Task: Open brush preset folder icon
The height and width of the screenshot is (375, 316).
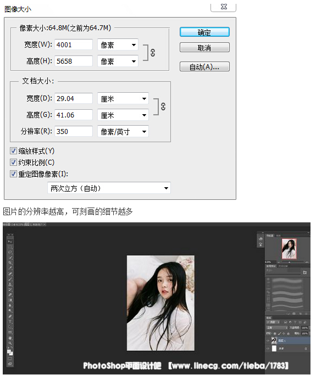Action: [x=304, y=272]
